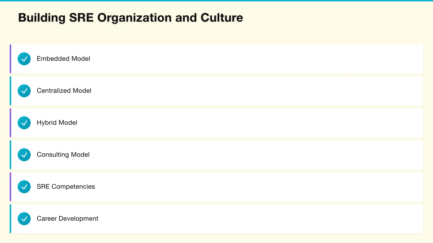Click the purple accent bar on Embedded Model card

tap(10, 59)
